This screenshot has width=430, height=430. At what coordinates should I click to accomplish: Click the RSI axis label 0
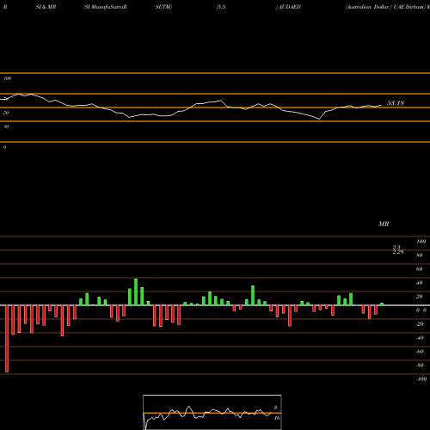4,147
